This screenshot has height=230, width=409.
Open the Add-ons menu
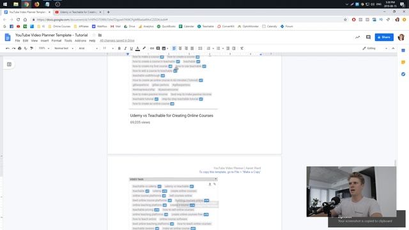tap(81, 41)
